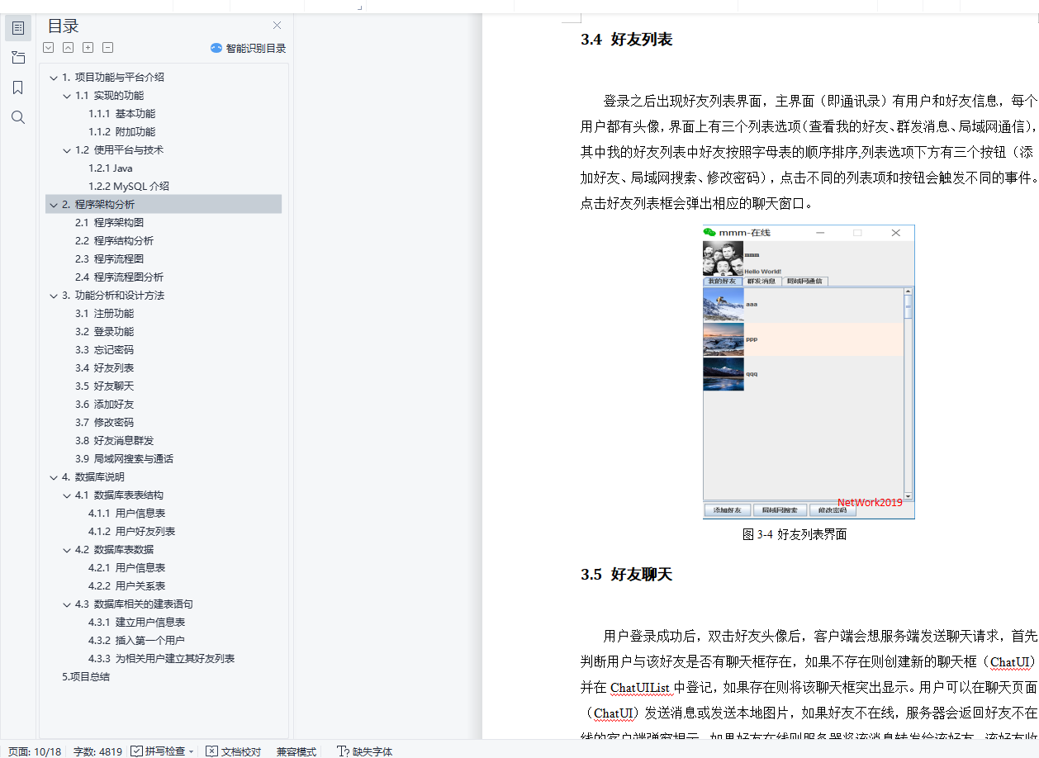Open the chapter navigation sidebar icon

(18, 58)
